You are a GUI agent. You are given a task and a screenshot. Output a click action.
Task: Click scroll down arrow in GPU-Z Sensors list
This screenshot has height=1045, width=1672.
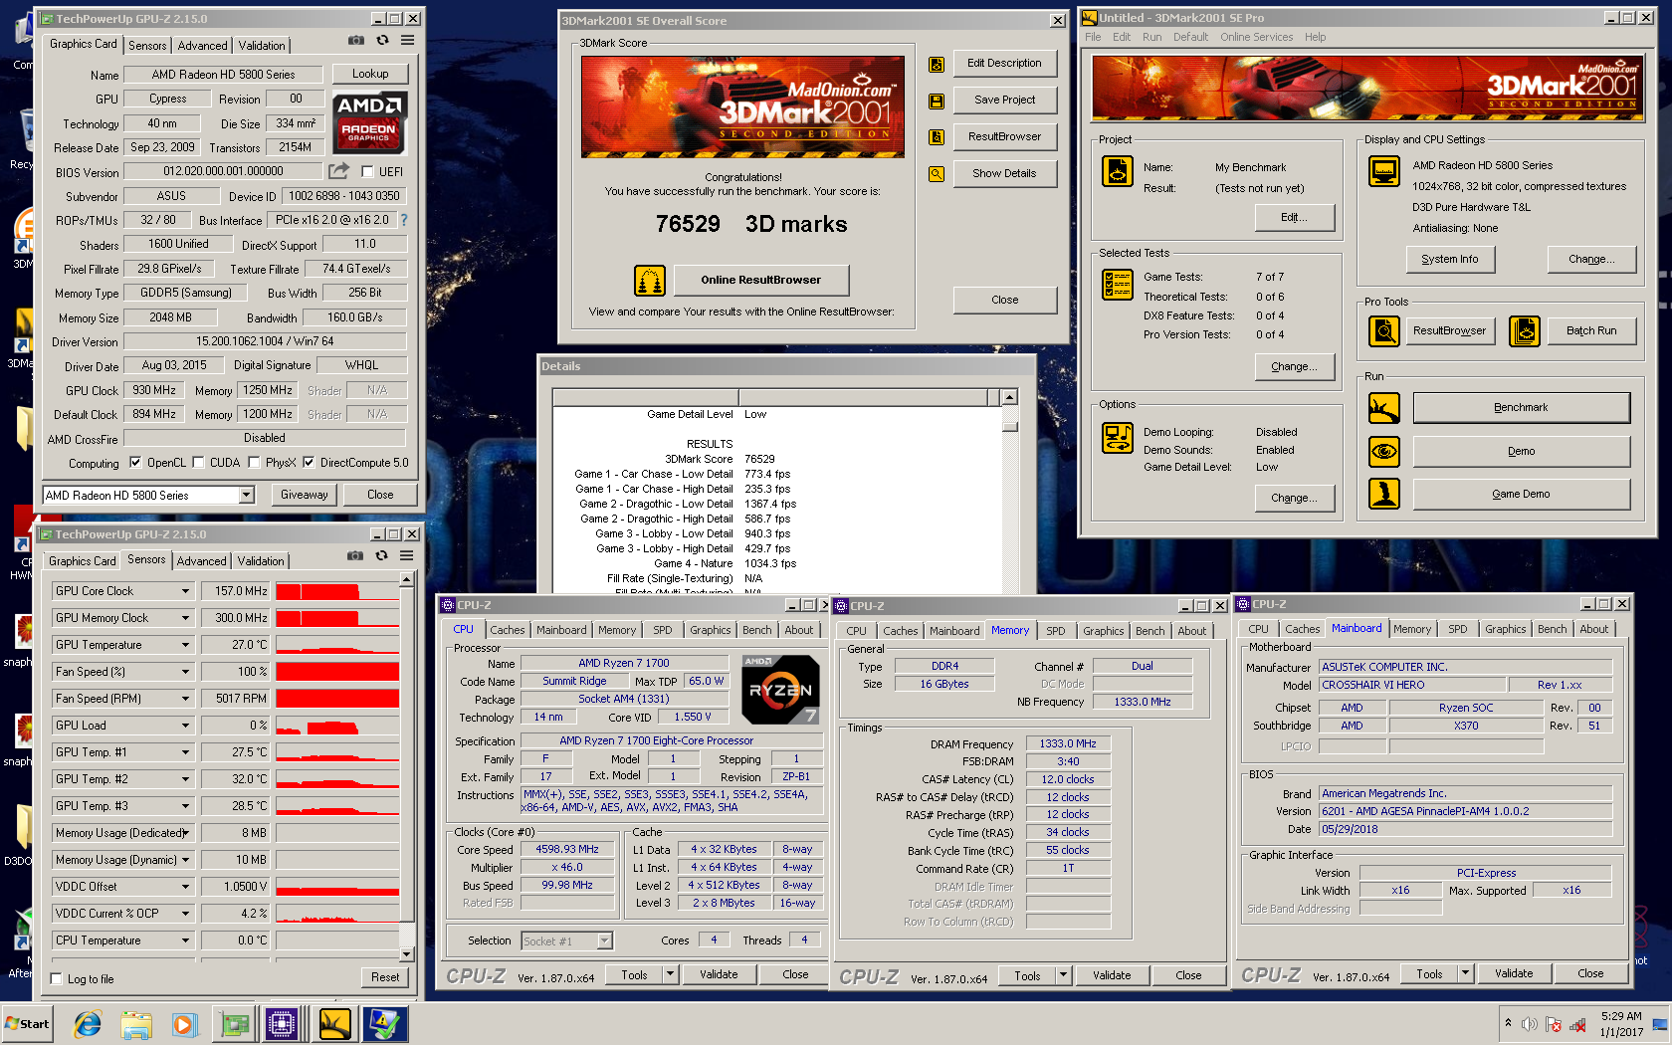click(406, 954)
